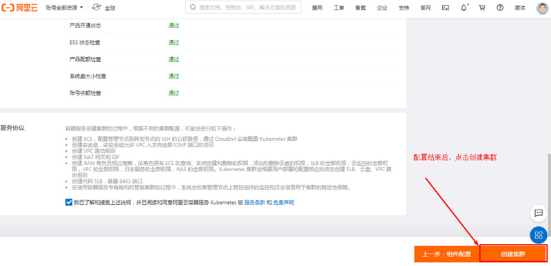Click the 创建集群 button
Viewport: 551px width, 266px height.
point(513,254)
